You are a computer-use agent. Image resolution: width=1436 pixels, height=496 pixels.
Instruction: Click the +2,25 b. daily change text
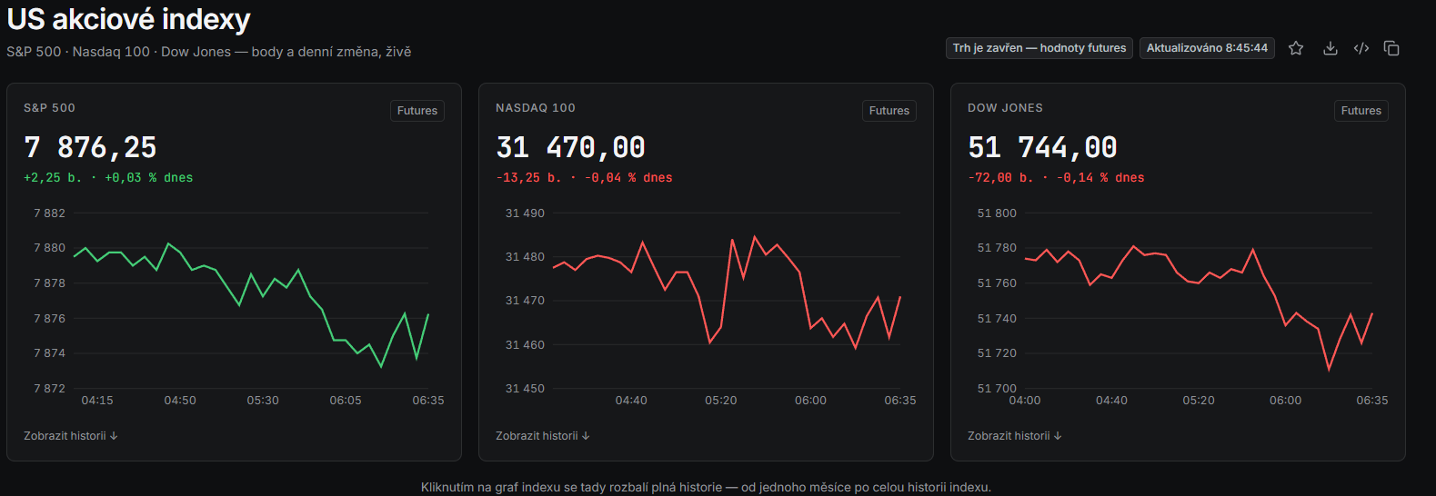click(108, 178)
